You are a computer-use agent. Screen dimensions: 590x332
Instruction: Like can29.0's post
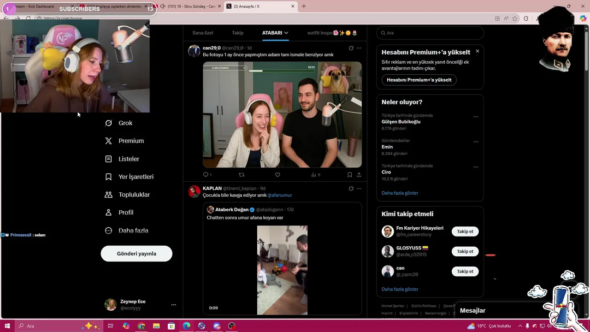(277, 175)
